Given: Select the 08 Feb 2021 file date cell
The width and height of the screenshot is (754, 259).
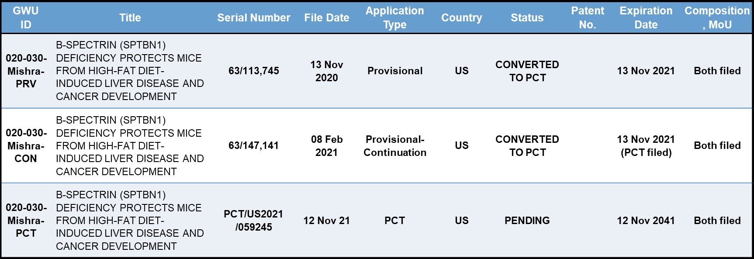Looking at the screenshot, I should tap(326, 145).
